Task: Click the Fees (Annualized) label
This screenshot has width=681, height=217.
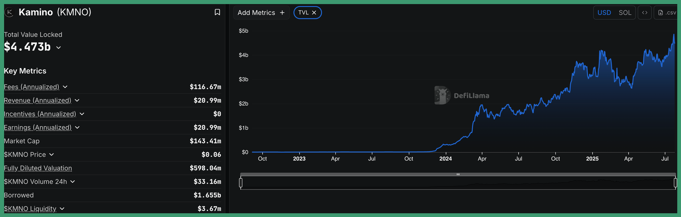Action: point(31,87)
